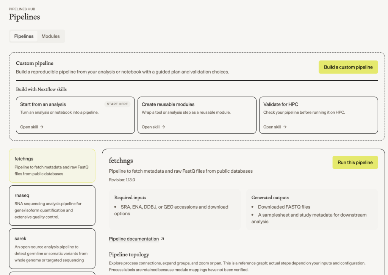Click the Validate for HPC title

[x=281, y=105]
